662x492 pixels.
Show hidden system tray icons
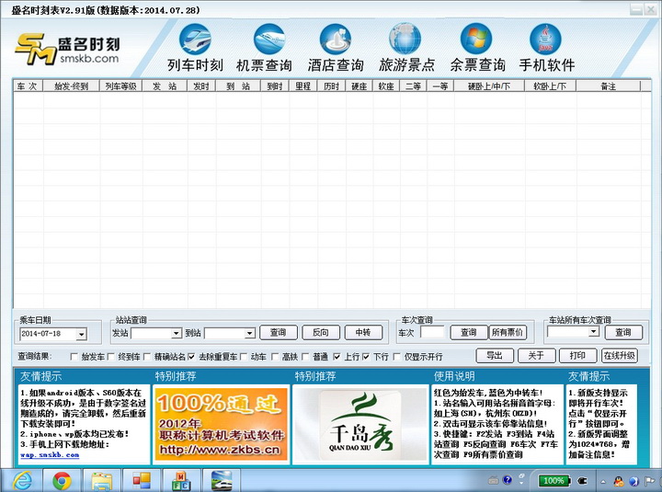[x=603, y=482]
